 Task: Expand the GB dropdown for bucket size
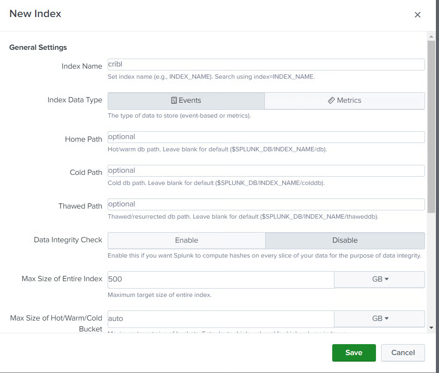coord(379,319)
